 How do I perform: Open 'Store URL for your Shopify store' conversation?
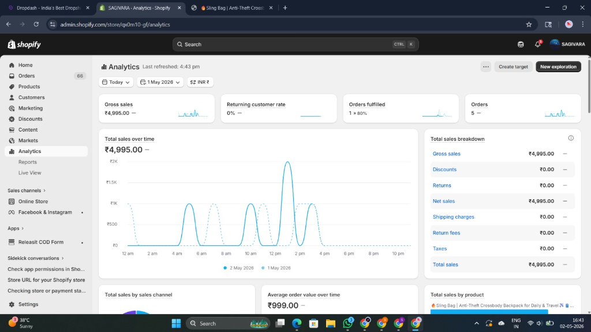(x=46, y=280)
